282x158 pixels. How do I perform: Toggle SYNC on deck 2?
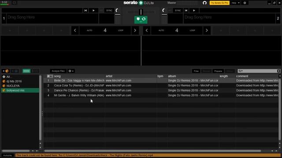[x=178, y=11]
